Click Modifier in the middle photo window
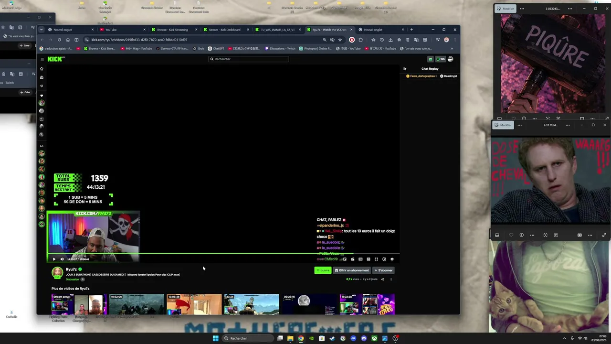The height and width of the screenshot is (344, 611). pyautogui.click(x=503, y=125)
